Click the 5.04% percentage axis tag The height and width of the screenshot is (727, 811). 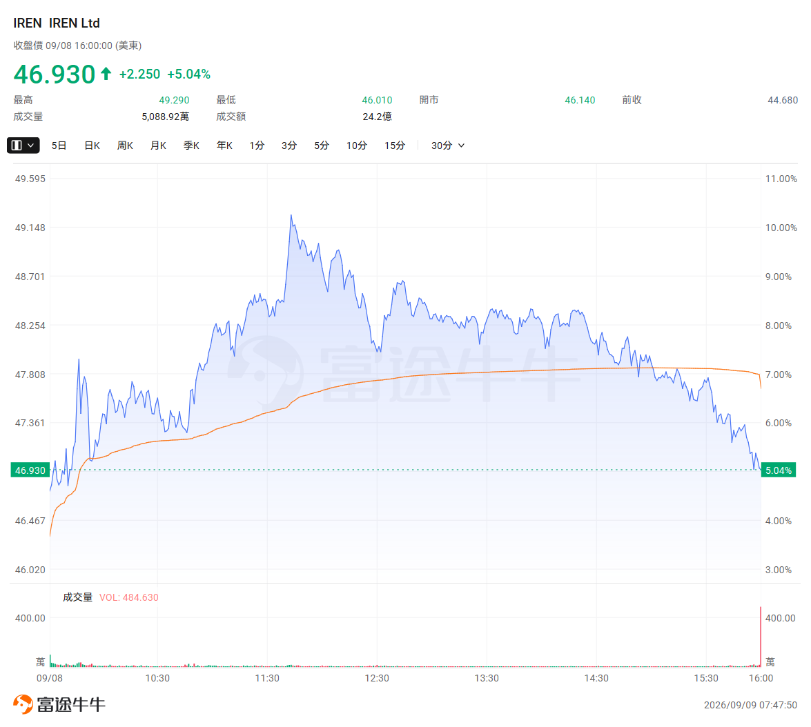pyautogui.click(x=779, y=470)
